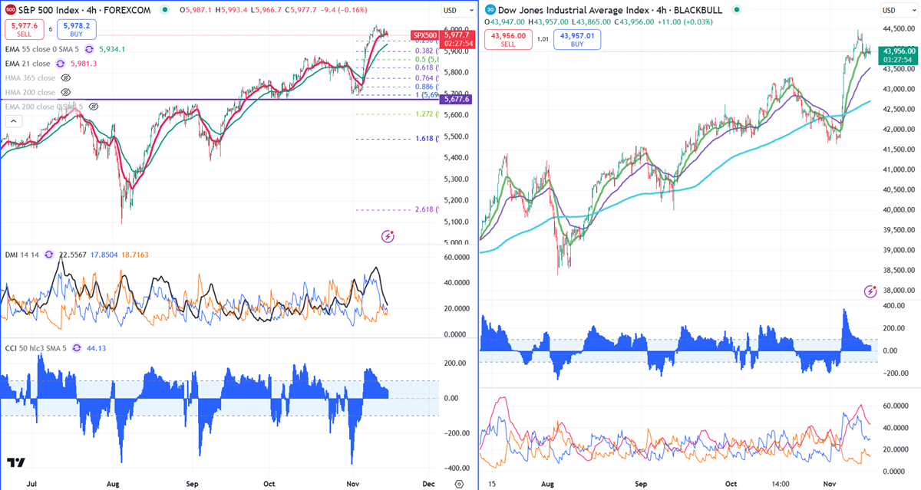Click the 15 label on Dow time axis
Image resolution: width=921 pixels, height=490 pixels.
[490, 484]
